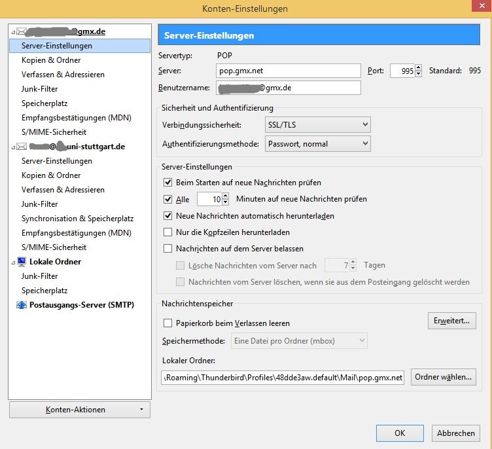
Task: Collapse the Lokale Ordner tree node
Action: pyautogui.click(x=13, y=262)
